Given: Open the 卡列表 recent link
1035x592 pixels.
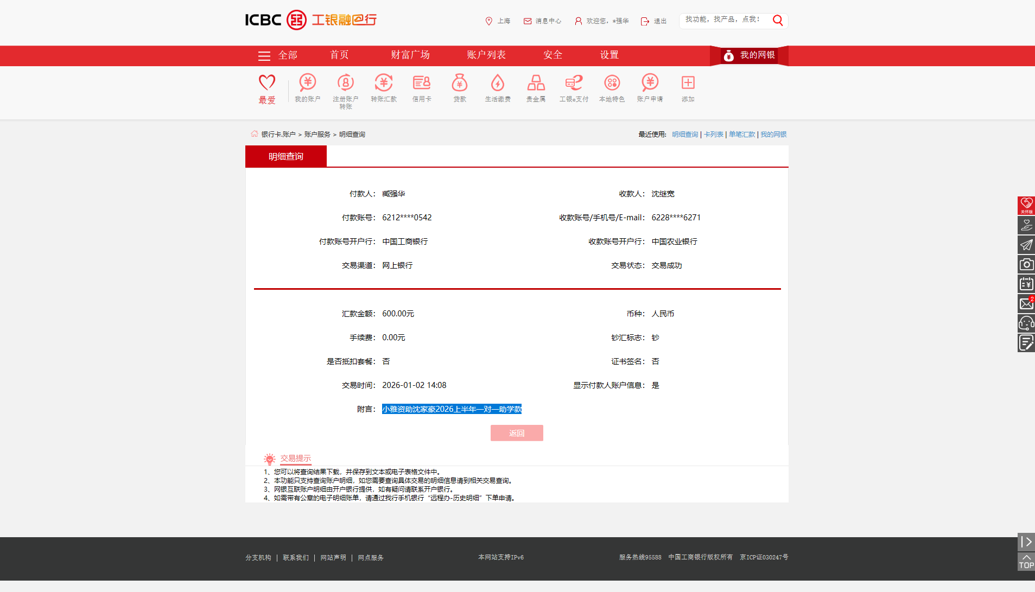Looking at the screenshot, I should [x=713, y=134].
